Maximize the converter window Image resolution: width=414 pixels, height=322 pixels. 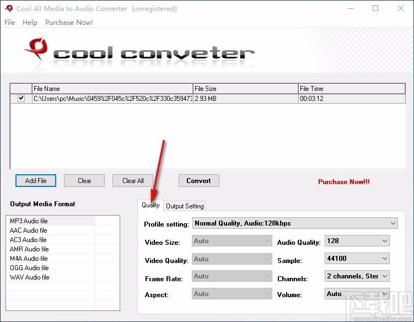coord(375,8)
